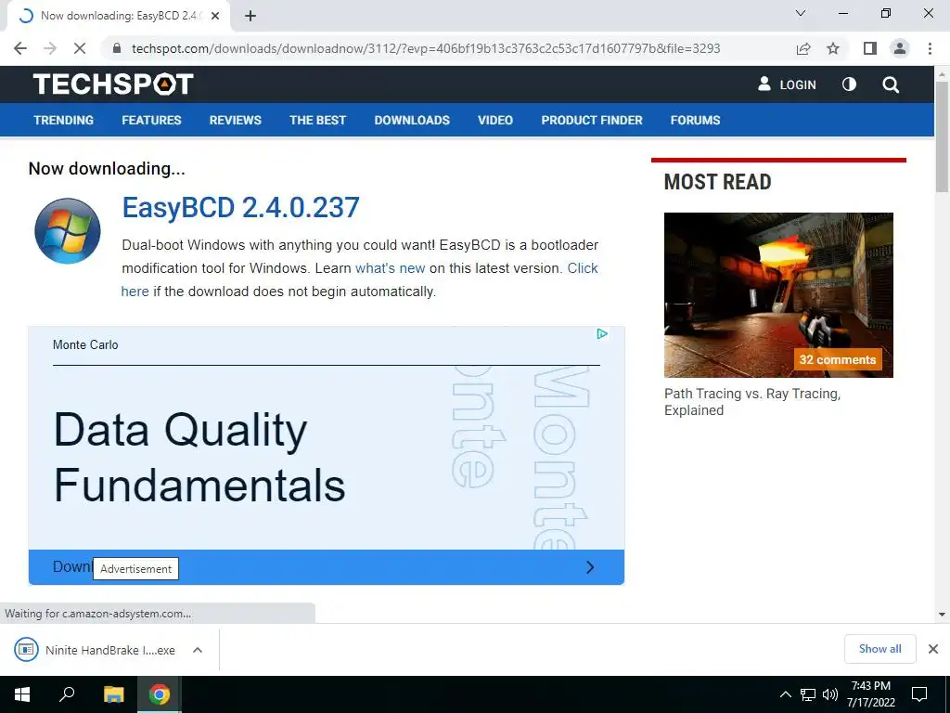
Task: Open Quake path tracing article thumbnail
Action: pos(778,295)
